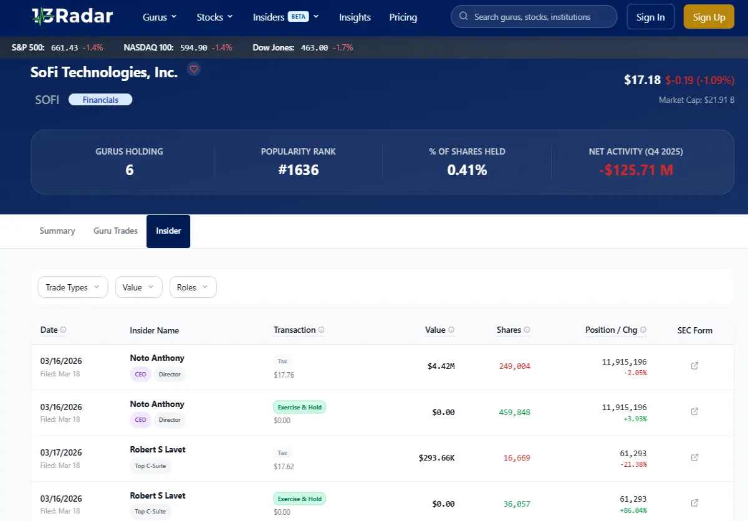Click the info icon next to Transaction header
This screenshot has height=521, width=748.
(322, 330)
